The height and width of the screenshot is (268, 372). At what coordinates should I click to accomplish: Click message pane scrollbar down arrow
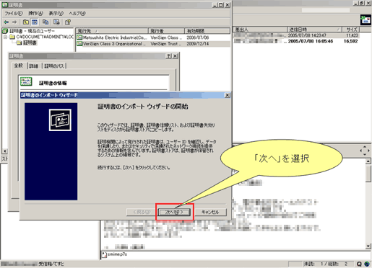(x=368, y=246)
